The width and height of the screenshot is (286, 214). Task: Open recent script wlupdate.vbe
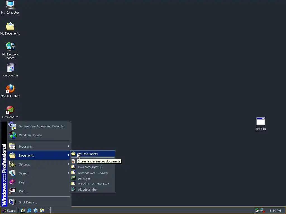click(93, 189)
